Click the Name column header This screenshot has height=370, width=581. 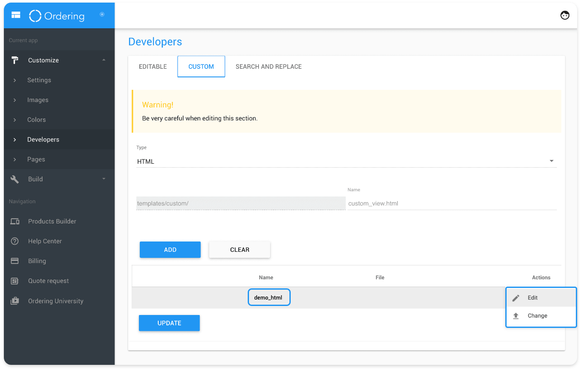(x=266, y=278)
